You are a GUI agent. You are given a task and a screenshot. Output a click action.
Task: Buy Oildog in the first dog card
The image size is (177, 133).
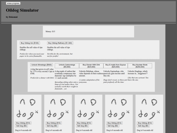click(x=23, y=123)
